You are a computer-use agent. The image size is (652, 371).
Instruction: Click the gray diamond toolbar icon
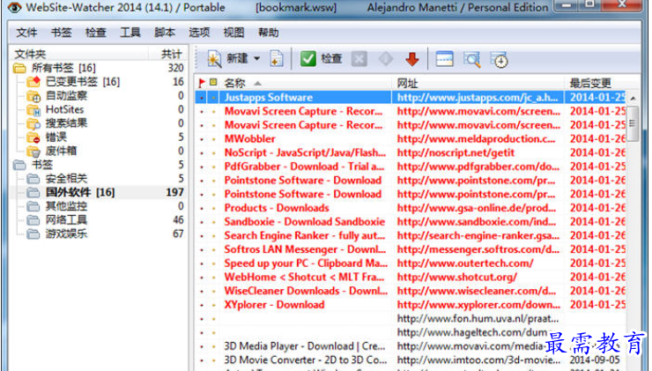pos(385,59)
